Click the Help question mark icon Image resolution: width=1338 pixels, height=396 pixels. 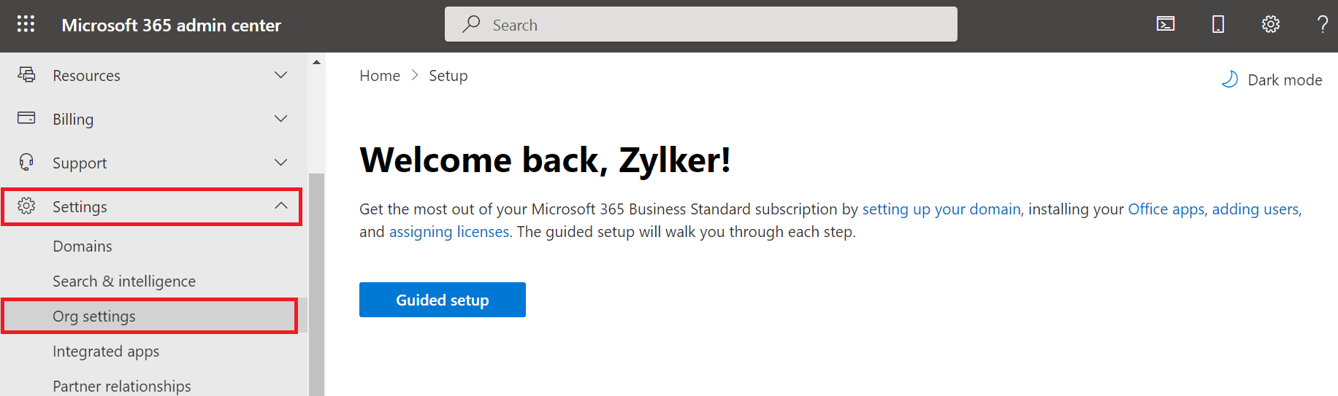tap(1323, 24)
